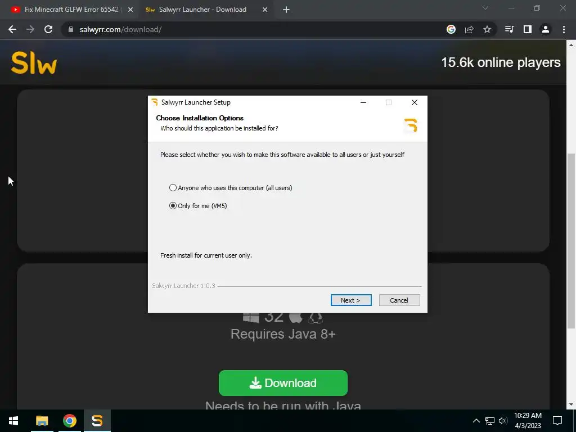Bookmark this page with star icon

(x=487, y=29)
